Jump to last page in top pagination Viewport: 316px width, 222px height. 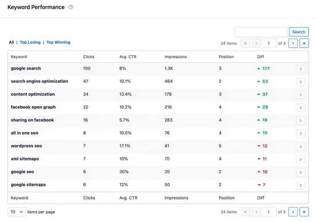click(x=304, y=43)
